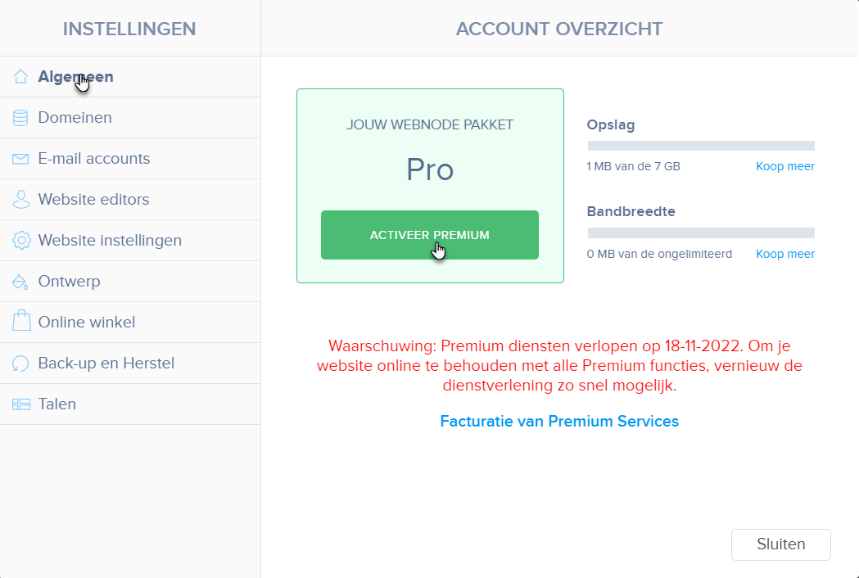
Task: Click the Opslag usage progress bar
Action: tap(701, 146)
